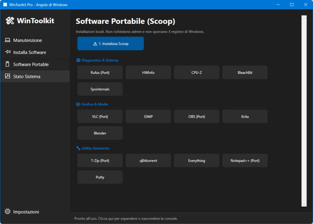Click the Grafica & Media heading

[95, 104]
